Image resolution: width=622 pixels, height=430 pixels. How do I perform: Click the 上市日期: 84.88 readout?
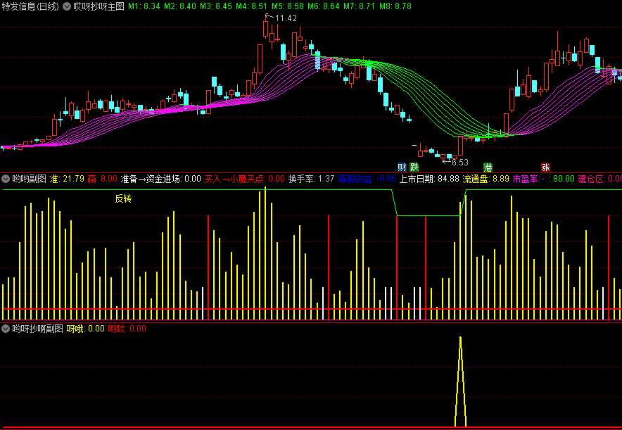429,179
